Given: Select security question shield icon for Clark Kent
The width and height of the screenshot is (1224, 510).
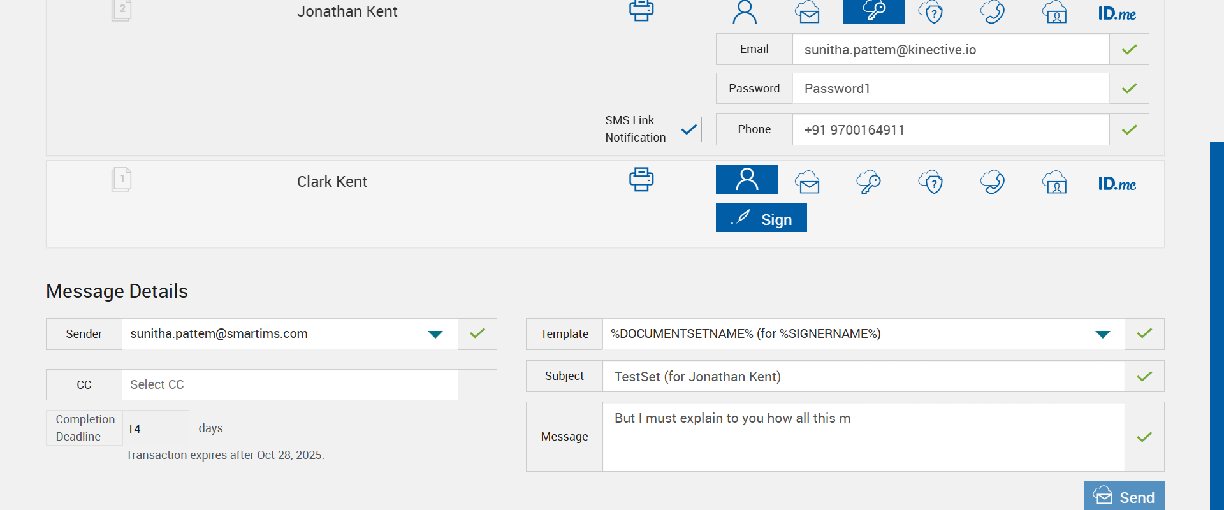Looking at the screenshot, I should click(x=931, y=182).
